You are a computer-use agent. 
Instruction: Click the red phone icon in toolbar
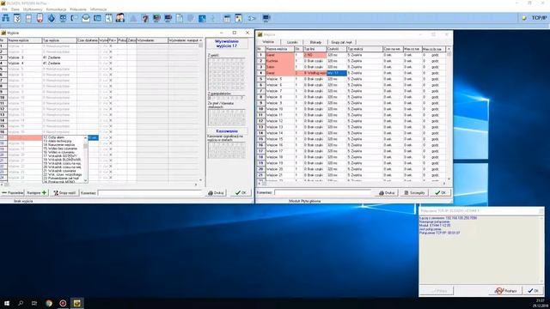(x=40, y=18)
